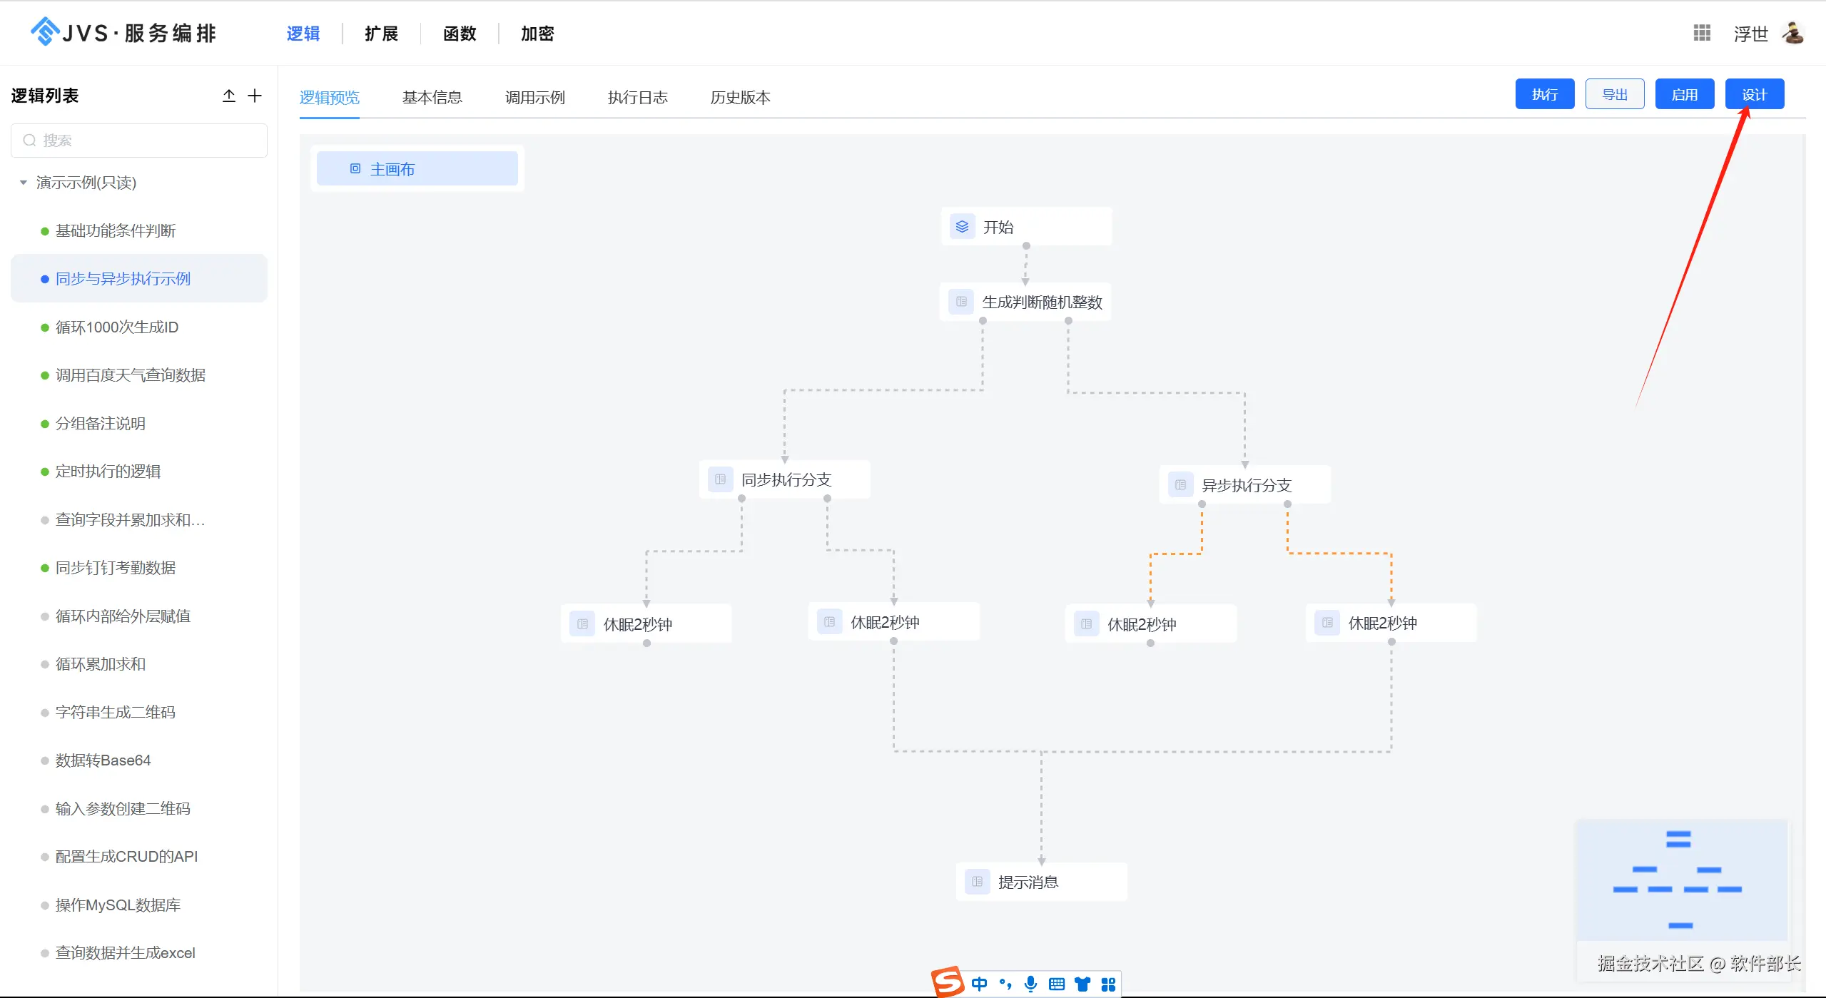1826x998 pixels.
Task: Click the user avatar in top right
Action: click(x=1793, y=33)
